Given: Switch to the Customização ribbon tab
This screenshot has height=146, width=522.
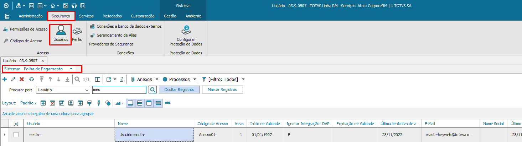Looking at the screenshot, I should (x=143, y=16).
